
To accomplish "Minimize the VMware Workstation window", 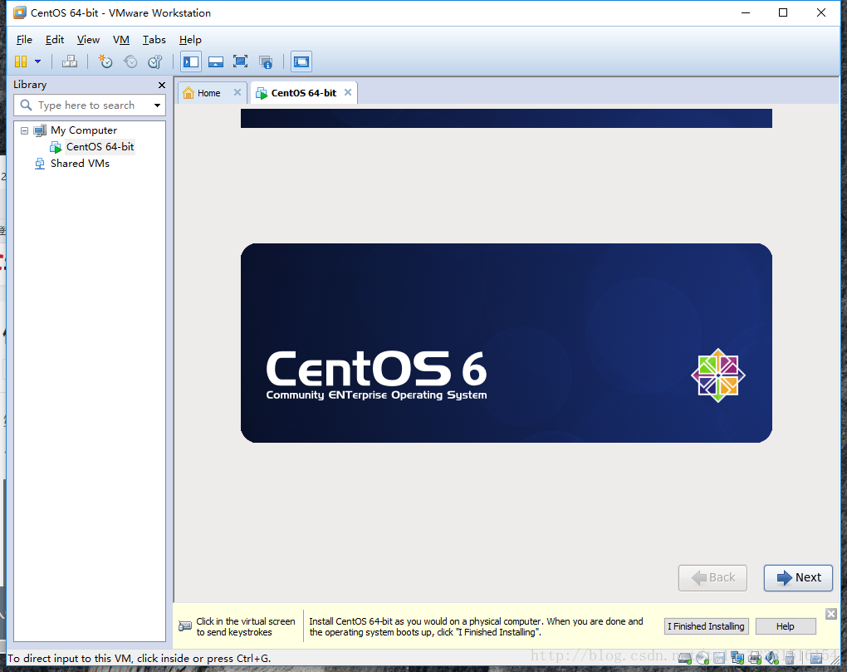I will (746, 12).
